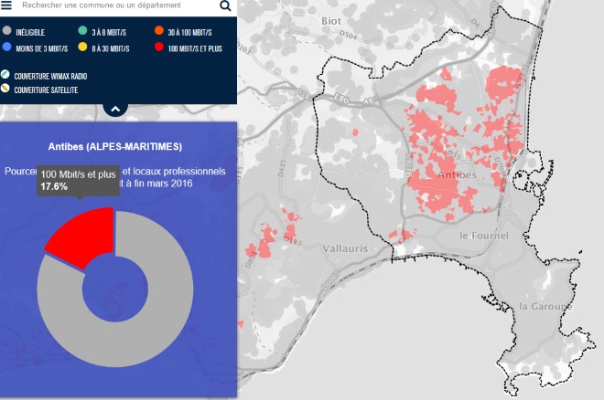Viewport: 604px width, 400px height.
Task: Click the Antibes label on the map
Action: pos(457,174)
